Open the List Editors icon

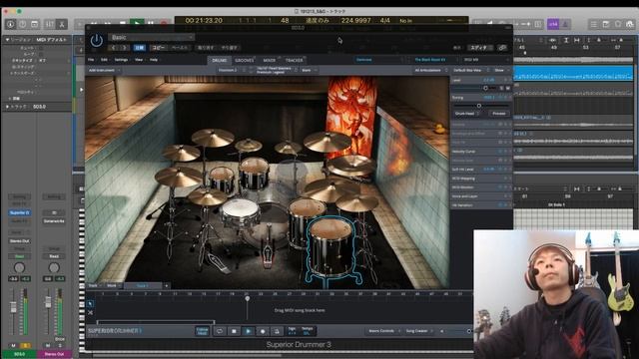pos(594,24)
